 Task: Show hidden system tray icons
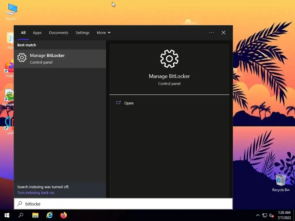[x=258, y=215]
